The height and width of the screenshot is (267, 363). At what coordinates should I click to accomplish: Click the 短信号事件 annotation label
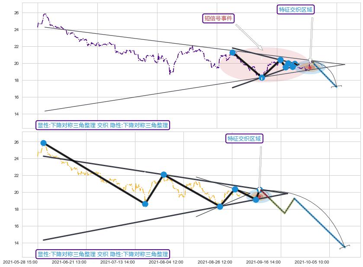(x=218, y=18)
